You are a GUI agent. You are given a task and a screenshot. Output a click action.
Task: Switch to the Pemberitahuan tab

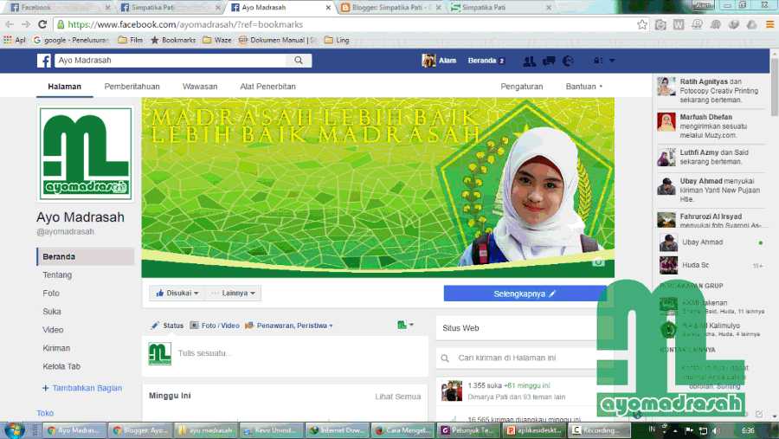[132, 87]
